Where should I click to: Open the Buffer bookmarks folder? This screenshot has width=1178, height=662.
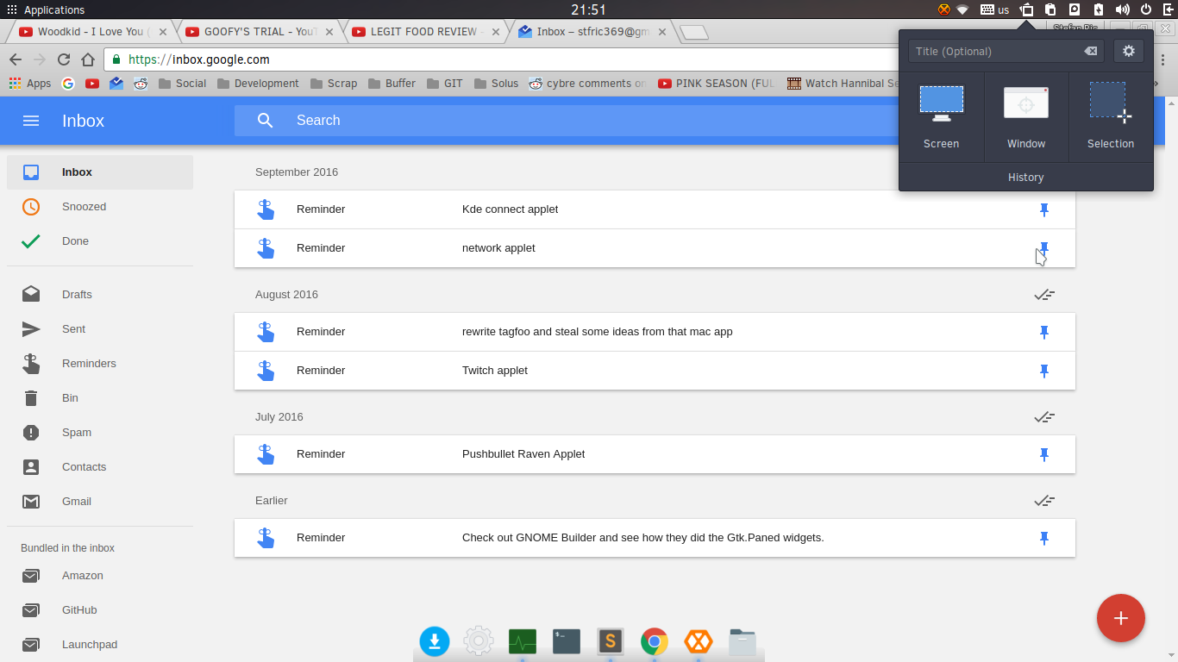tap(392, 84)
